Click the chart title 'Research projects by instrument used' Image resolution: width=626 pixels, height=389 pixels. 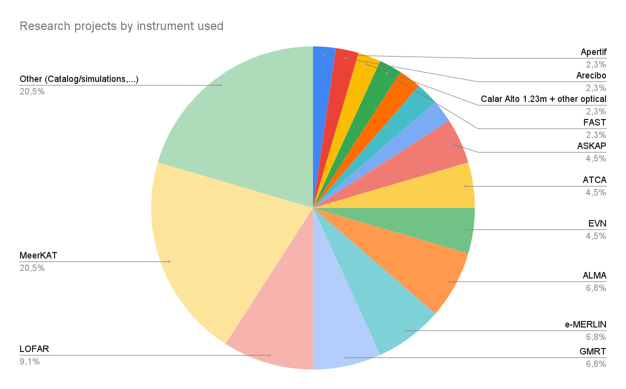tap(121, 26)
